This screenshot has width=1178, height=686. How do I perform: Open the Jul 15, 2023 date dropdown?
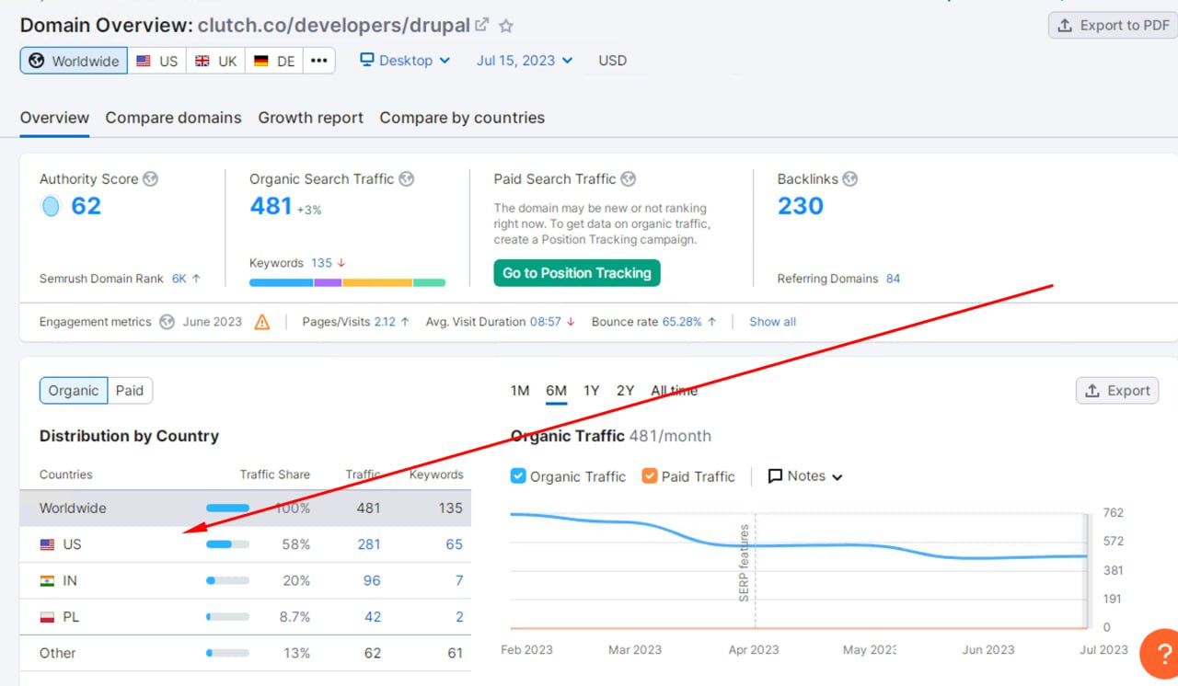point(525,61)
